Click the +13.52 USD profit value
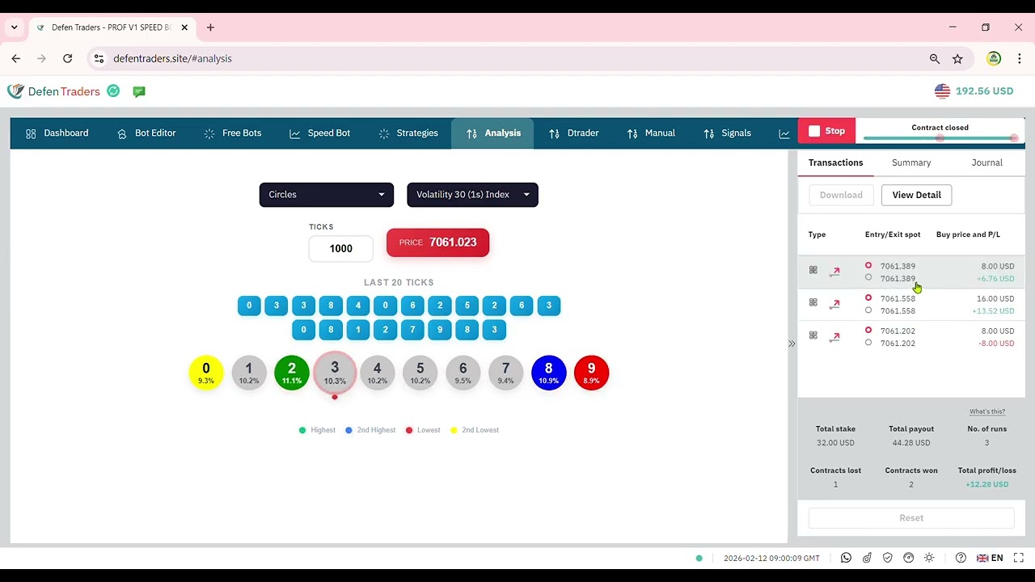Image resolution: width=1035 pixels, height=582 pixels. [x=995, y=311]
